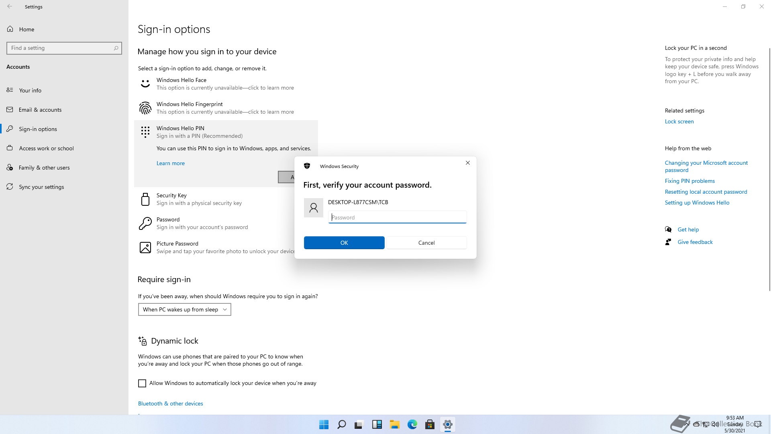Click the volume speaker tray icon
Image resolution: width=771 pixels, height=434 pixels.
[716, 424]
